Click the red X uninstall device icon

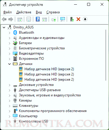click(x=78, y=19)
